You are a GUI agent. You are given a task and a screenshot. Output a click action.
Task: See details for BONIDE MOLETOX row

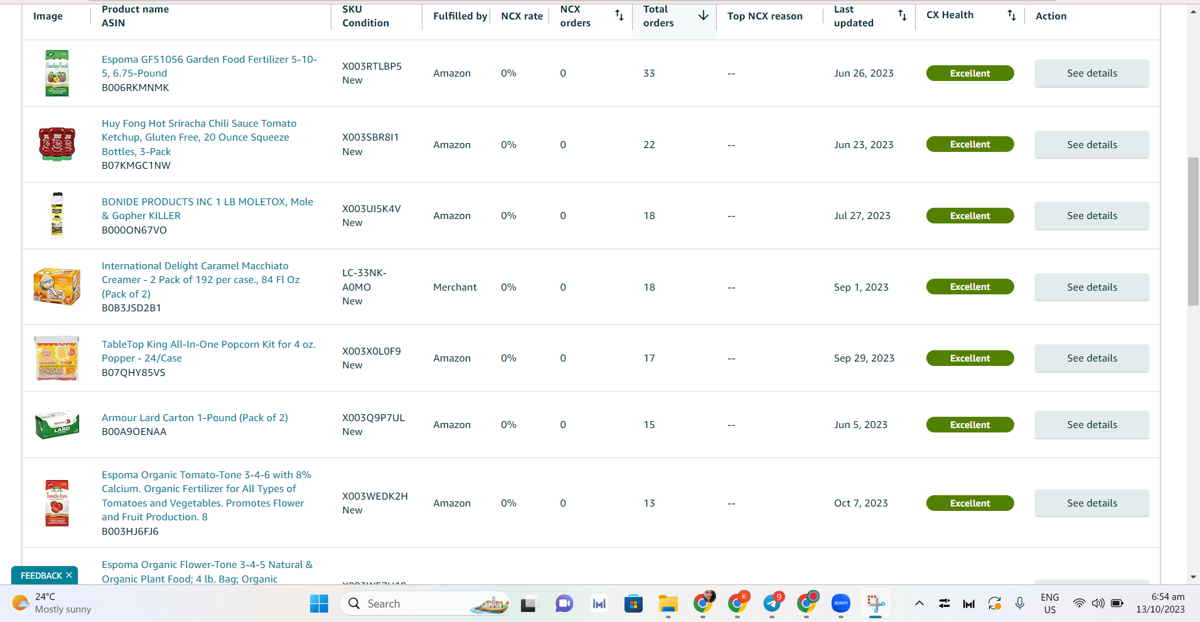pos(1092,216)
